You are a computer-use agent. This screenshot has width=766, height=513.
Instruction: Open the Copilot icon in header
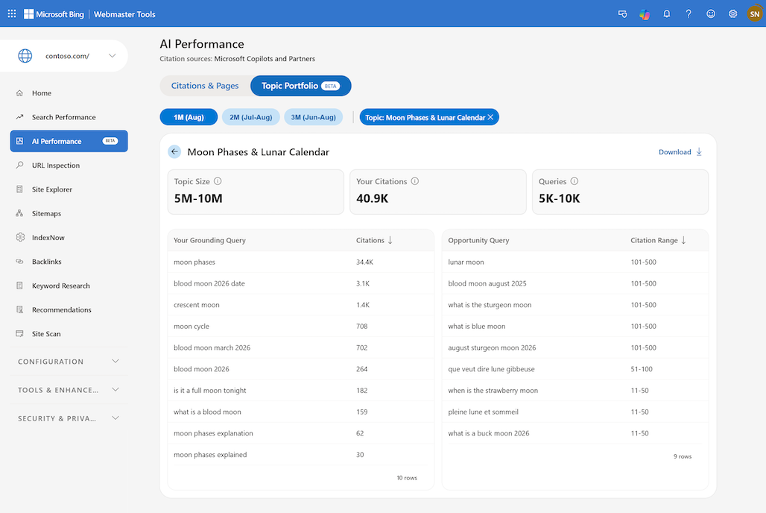tap(645, 14)
